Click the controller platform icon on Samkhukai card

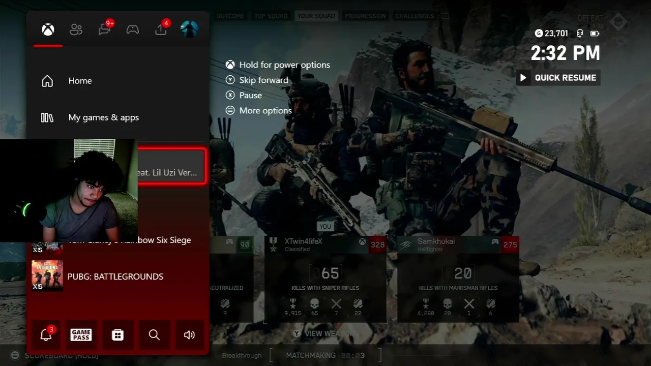click(x=495, y=242)
